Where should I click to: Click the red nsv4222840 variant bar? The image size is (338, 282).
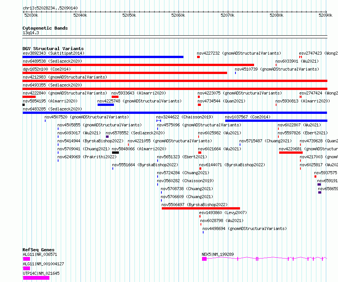coord(29,97)
